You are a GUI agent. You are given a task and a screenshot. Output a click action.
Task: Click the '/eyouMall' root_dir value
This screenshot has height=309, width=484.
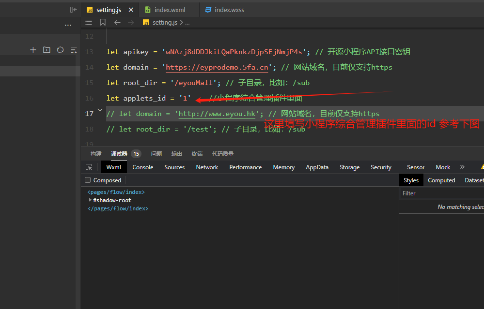point(193,83)
